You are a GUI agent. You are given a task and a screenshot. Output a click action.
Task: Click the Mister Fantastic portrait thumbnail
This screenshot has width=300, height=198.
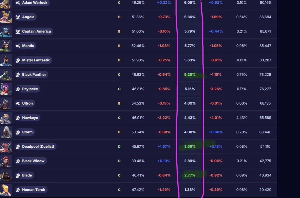(6, 60)
